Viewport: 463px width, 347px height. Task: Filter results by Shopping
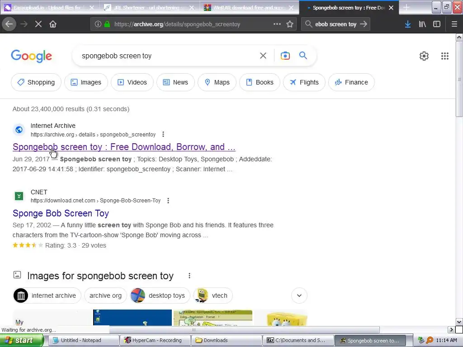36,82
